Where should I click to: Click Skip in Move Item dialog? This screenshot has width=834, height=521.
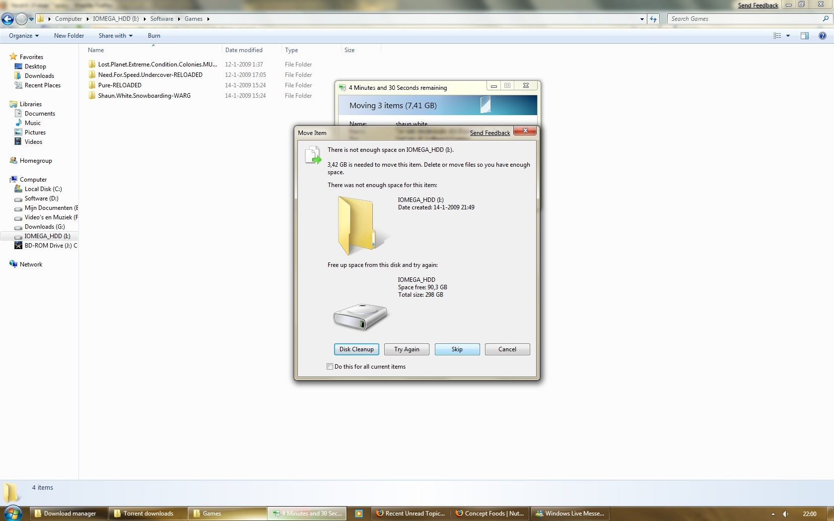(x=457, y=349)
